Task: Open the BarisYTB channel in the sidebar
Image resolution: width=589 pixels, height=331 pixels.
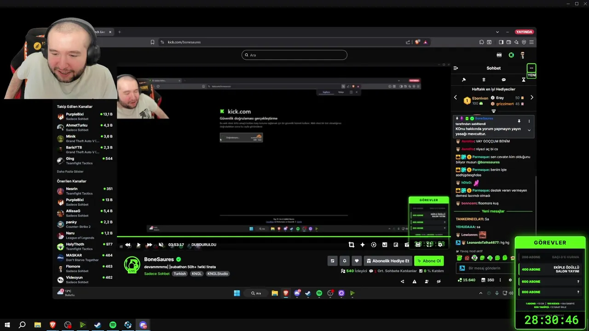Action: [85, 149]
